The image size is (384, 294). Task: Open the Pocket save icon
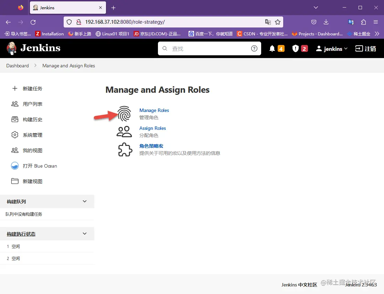coord(314,22)
